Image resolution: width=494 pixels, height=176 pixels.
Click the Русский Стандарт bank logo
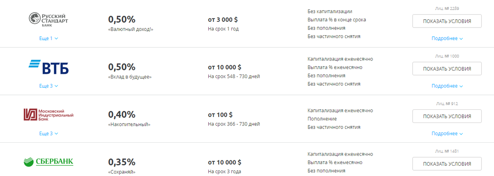(x=49, y=19)
